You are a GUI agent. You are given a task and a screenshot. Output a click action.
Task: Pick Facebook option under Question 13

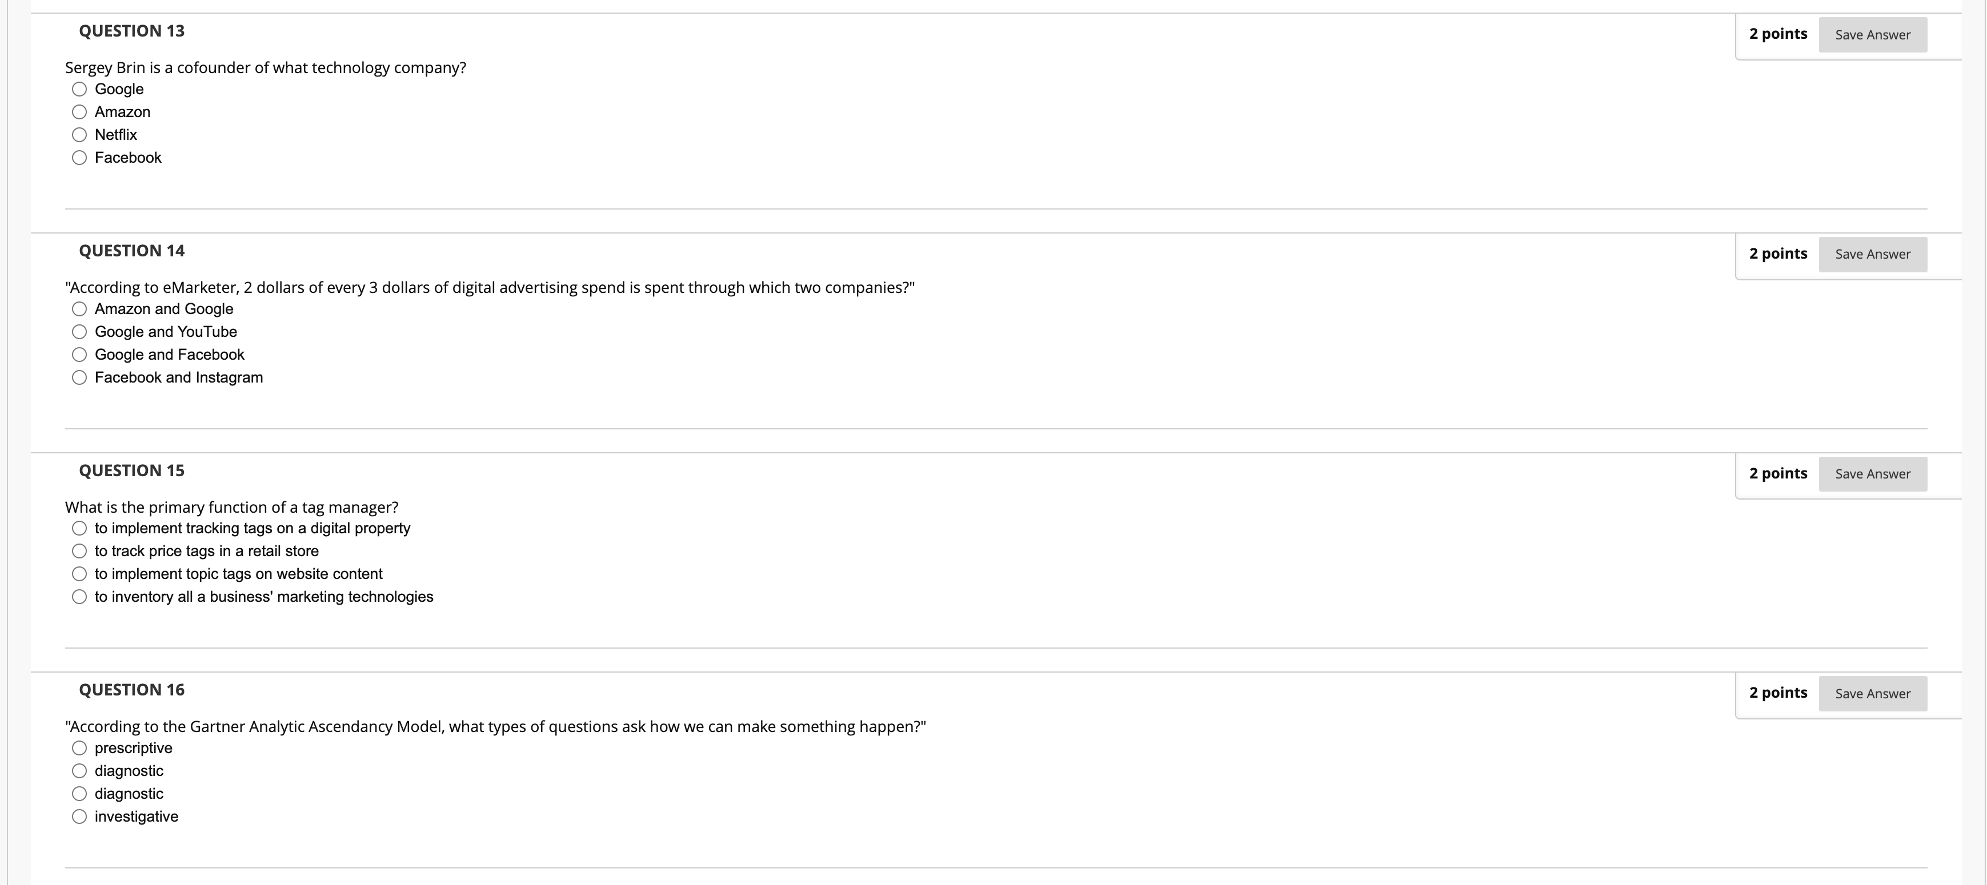pyautogui.click(x=79, y=157)
